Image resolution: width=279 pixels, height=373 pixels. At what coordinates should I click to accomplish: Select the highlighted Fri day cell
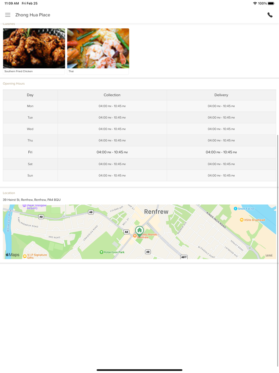tap(30, 152)
